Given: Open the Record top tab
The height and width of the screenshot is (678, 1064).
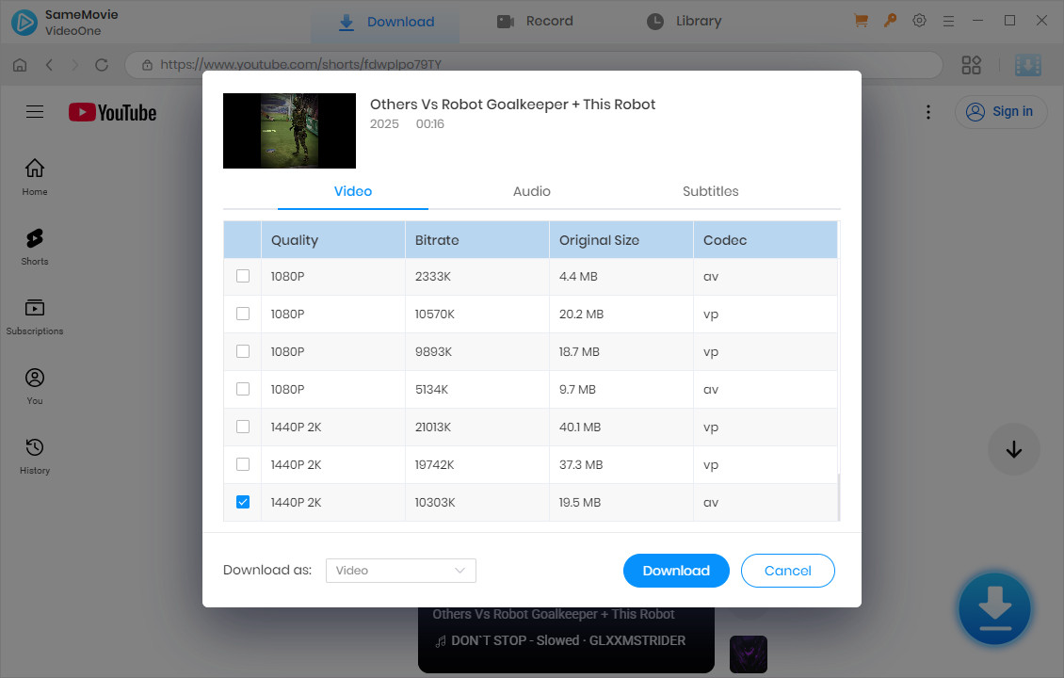Looking at the screenshot, I should [x=536, y=22].
